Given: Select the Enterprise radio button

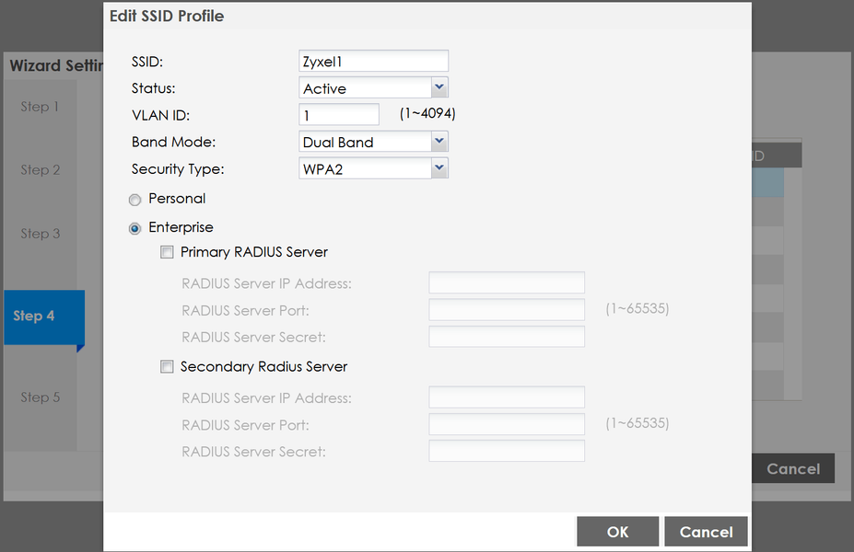Looking at the screenshot, I should pyautogui.click(x=135, y=228).
